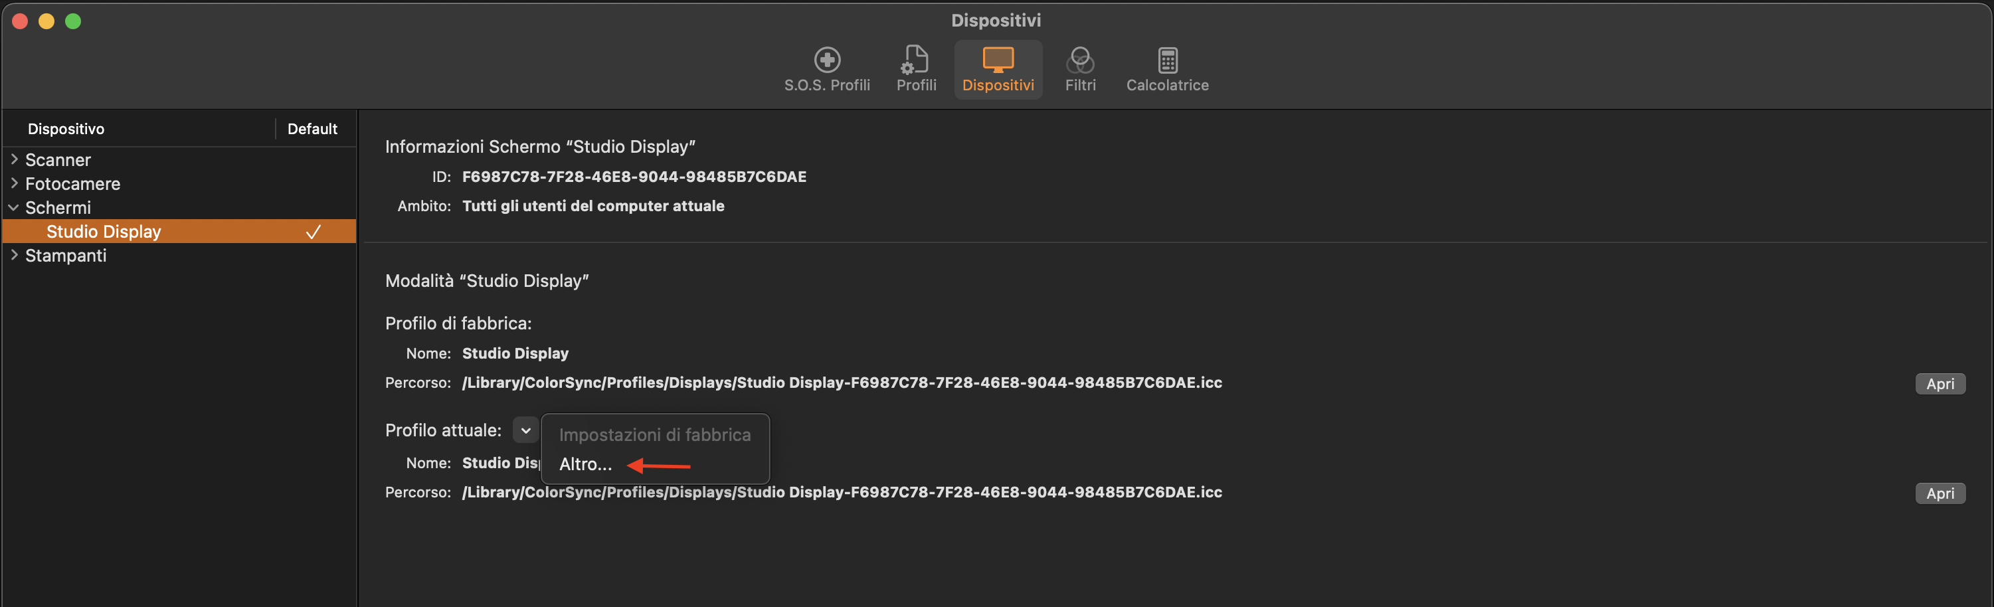
Task: Click the Studio Display default checkmark
Action: pyautogui.click(x=314, y=232)
